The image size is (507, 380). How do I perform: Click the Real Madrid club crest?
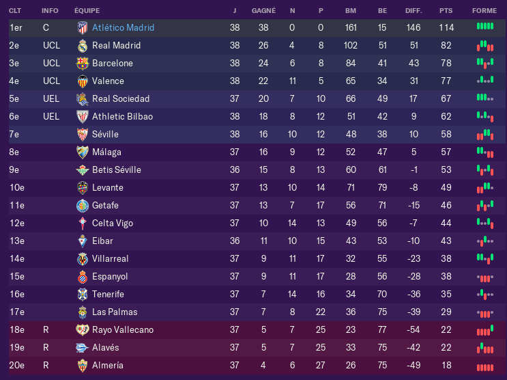pos(83,46)
